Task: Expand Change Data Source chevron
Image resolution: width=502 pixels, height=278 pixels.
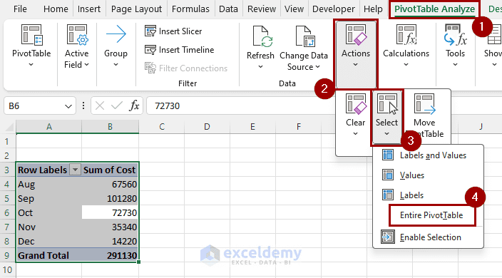Action: tap(317, 67)
